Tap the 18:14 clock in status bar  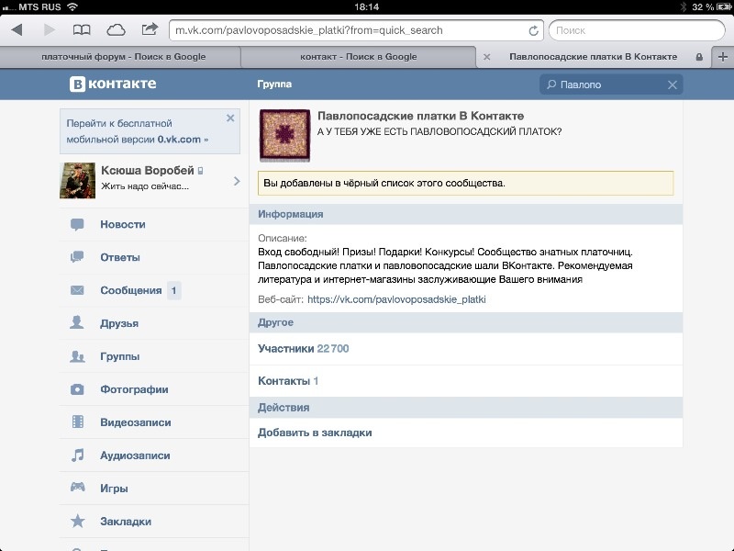(366, 7)
